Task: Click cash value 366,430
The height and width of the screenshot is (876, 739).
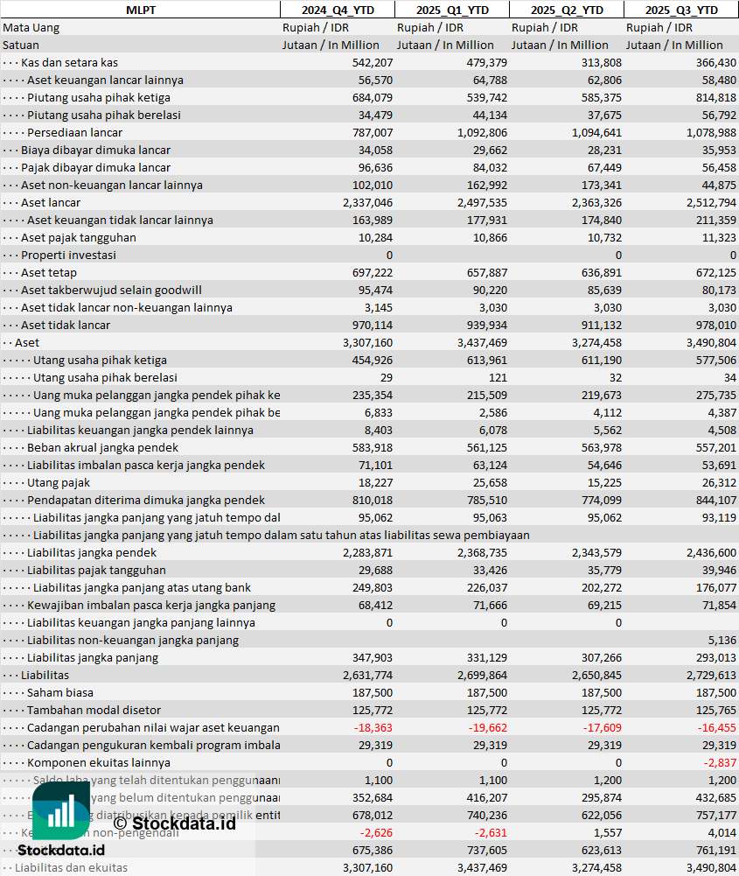Action: tap(716, 63)
